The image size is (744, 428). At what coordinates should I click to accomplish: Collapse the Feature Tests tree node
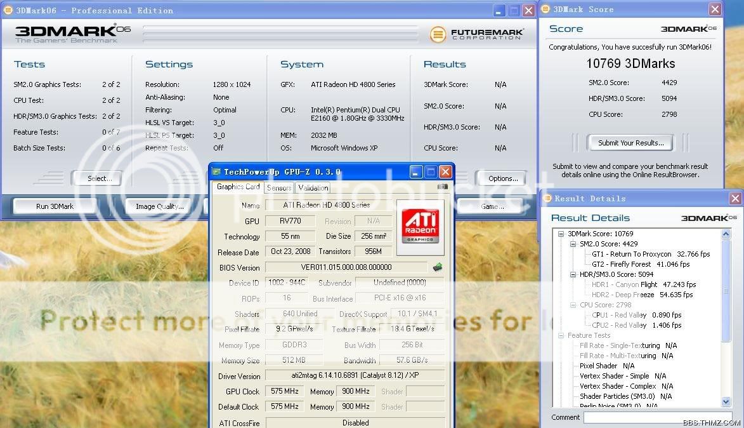[561, 335]
